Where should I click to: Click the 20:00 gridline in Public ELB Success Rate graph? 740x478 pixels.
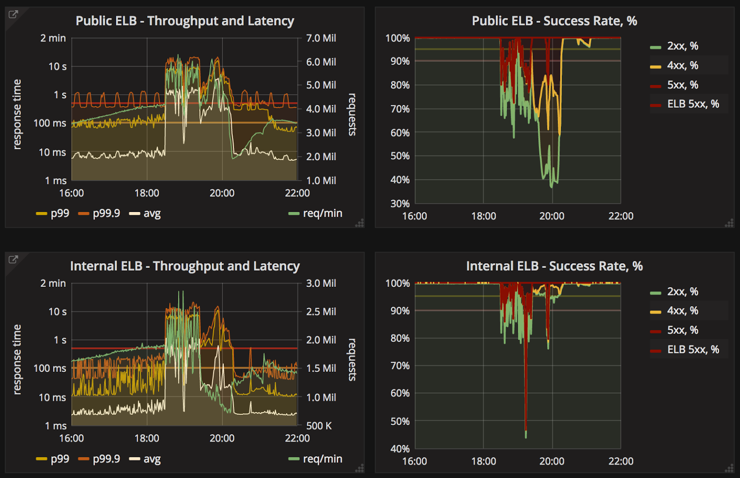point(552,121)
